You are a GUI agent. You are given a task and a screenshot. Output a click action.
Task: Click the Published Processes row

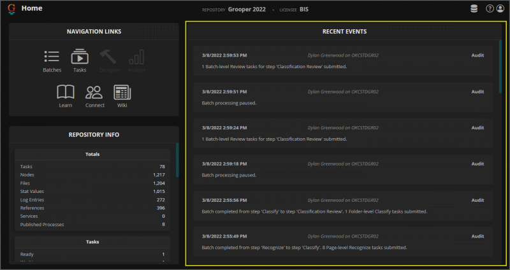tap(92, 225)
